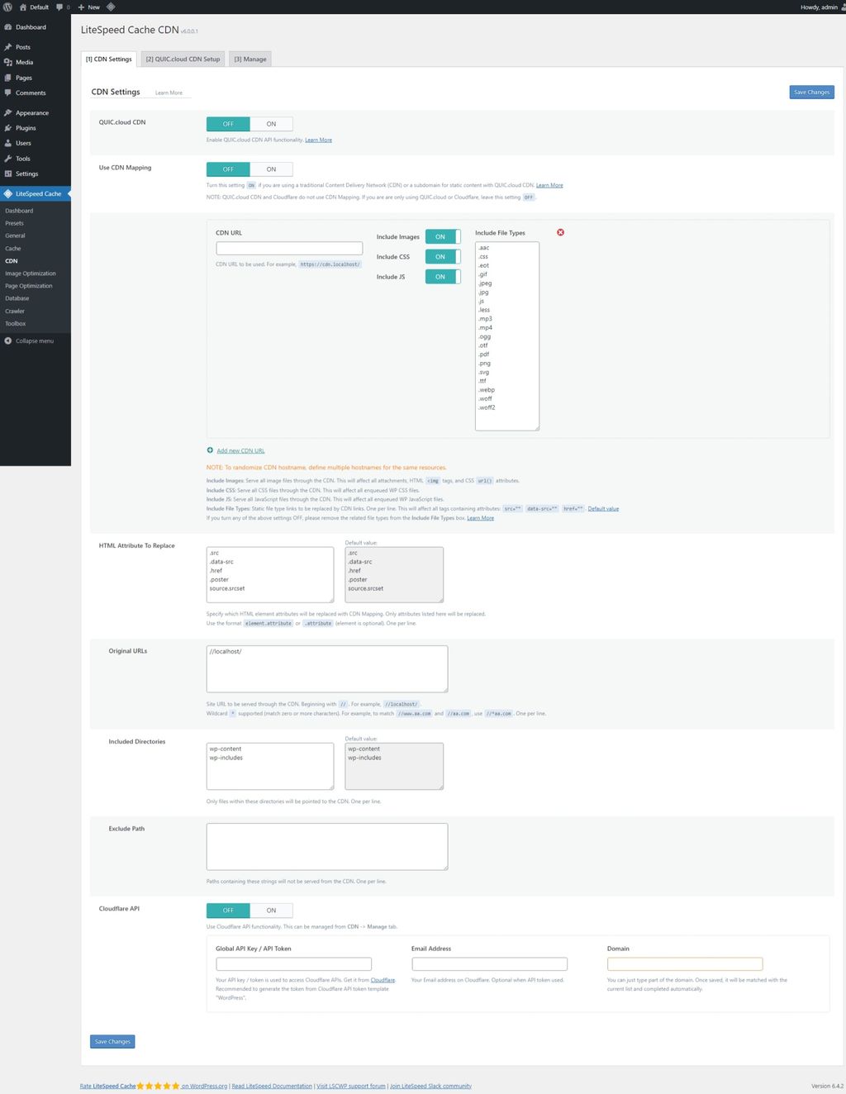Follow the Cloudflare link under API key
This screenshot has height=1094, width=846.
[383, 980]
